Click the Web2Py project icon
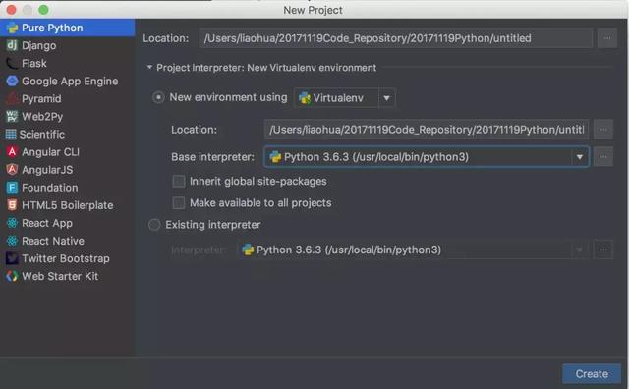The width and height of the screenshot is (629, 389). click(x=12, y=116)
